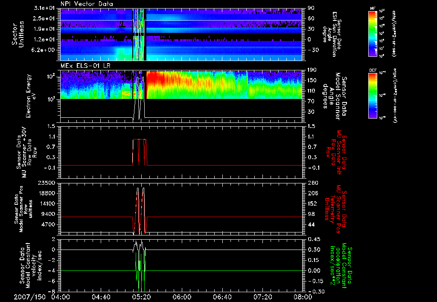Click the NF color scale bar
The height and width of the screenshot is (302, 437).
click(x=373, y=34)
